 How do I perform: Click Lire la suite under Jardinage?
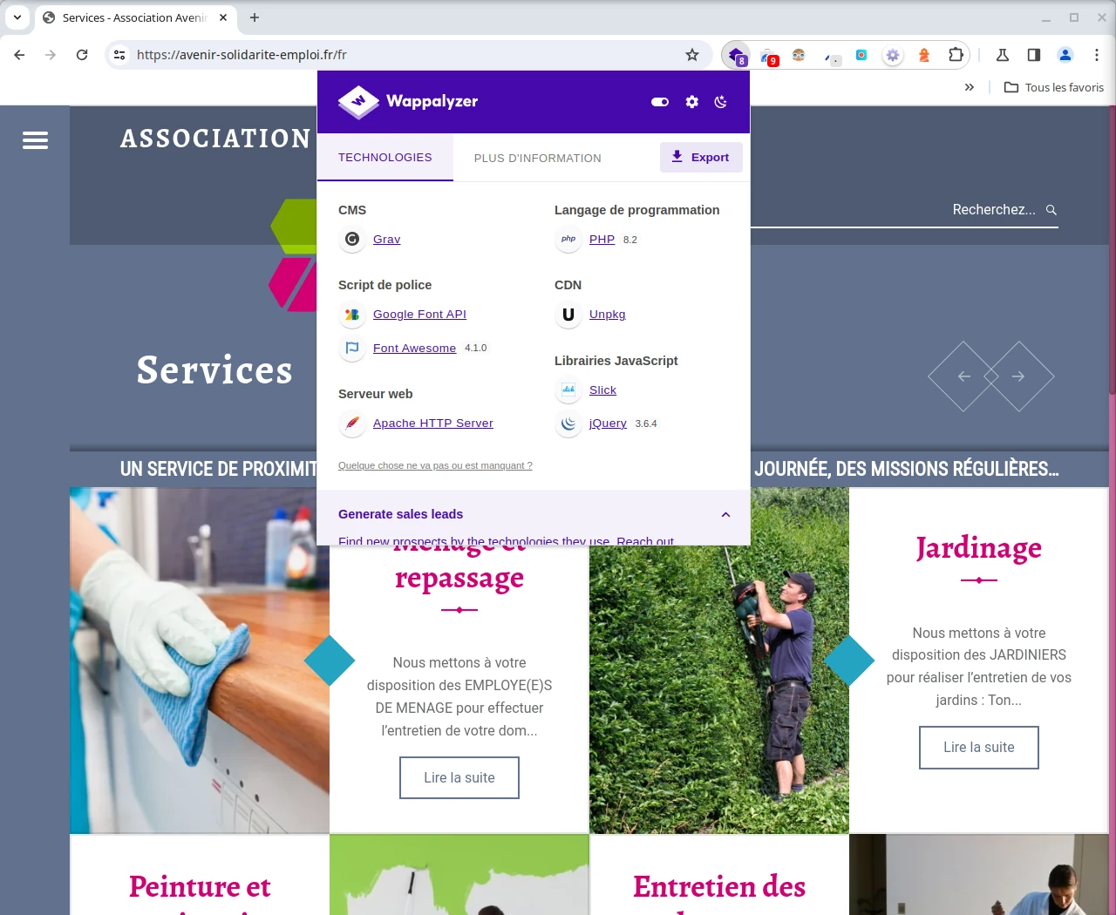click(x=979, y=748)
